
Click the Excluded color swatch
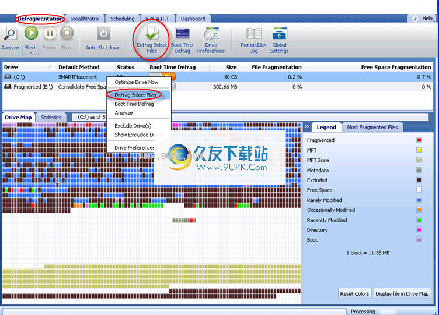point(419,180)
